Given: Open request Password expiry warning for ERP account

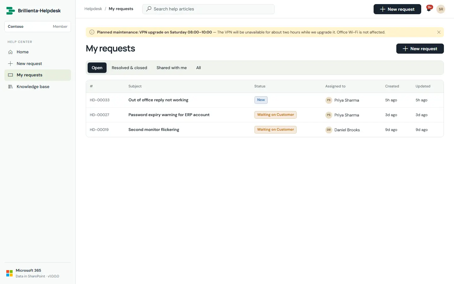Looking at the screenshot, I should click(169, 115).
